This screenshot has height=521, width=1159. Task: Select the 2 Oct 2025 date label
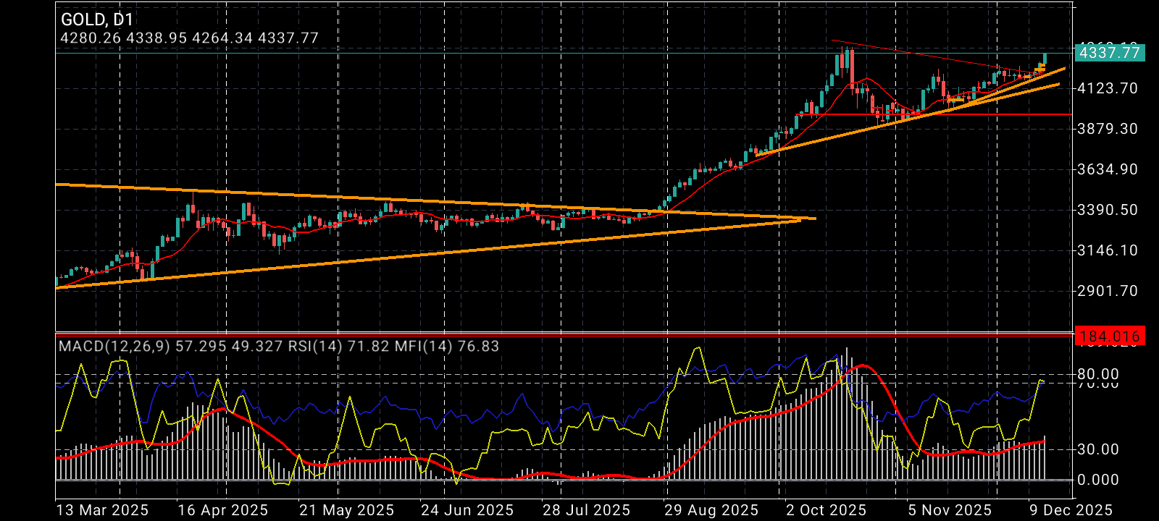pyautogui.click(x=827, y=510)
